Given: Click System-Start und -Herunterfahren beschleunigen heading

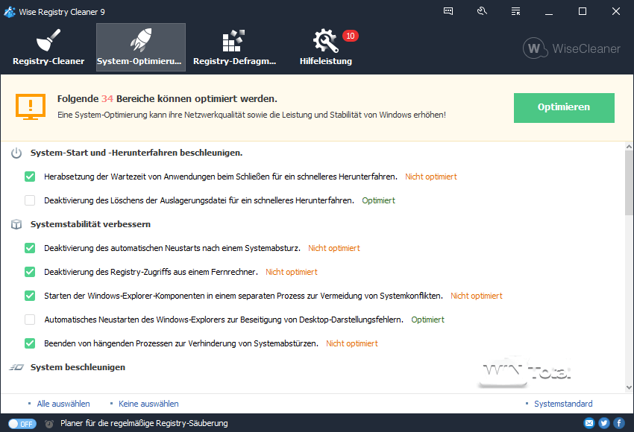Looking at the screenshot, I should click(x=136, y=153).
